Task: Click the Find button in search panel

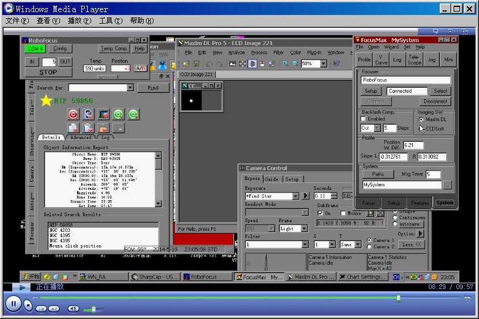Action: 153,88
